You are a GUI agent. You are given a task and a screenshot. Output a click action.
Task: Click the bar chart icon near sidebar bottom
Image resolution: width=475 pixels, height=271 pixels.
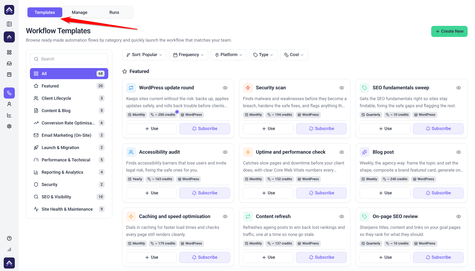pyautogui.click(x=9, y=249)
